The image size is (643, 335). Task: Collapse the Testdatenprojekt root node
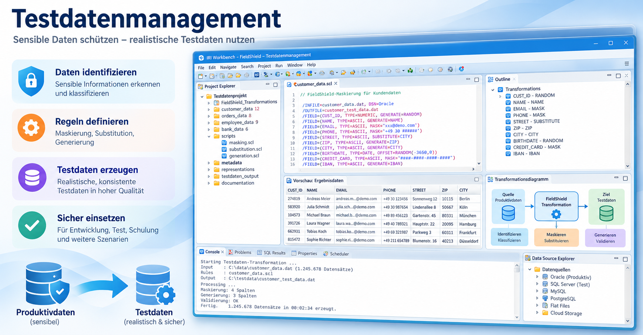pos(202,96)
